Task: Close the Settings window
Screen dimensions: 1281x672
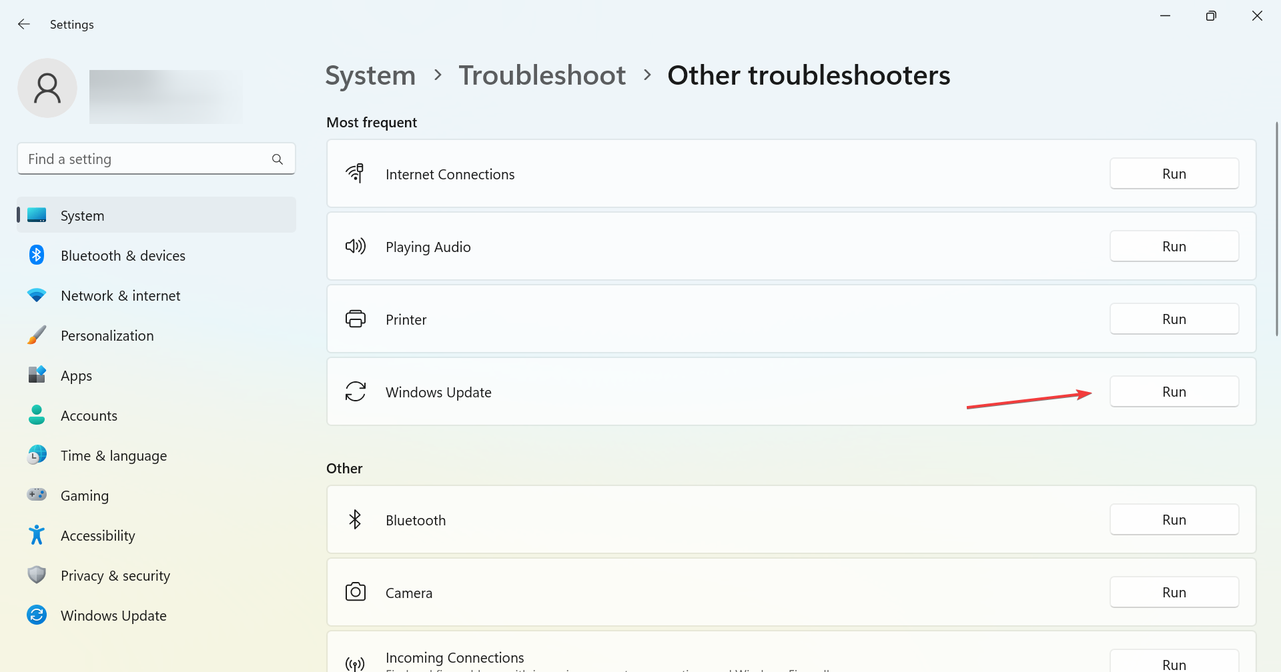Action: tap(1257, 16)
